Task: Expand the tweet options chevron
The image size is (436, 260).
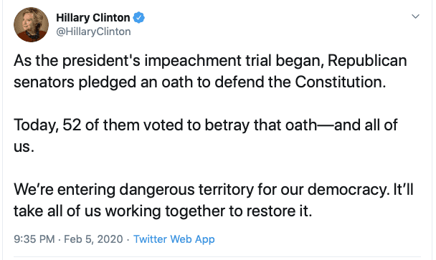Action: point(415,16)
